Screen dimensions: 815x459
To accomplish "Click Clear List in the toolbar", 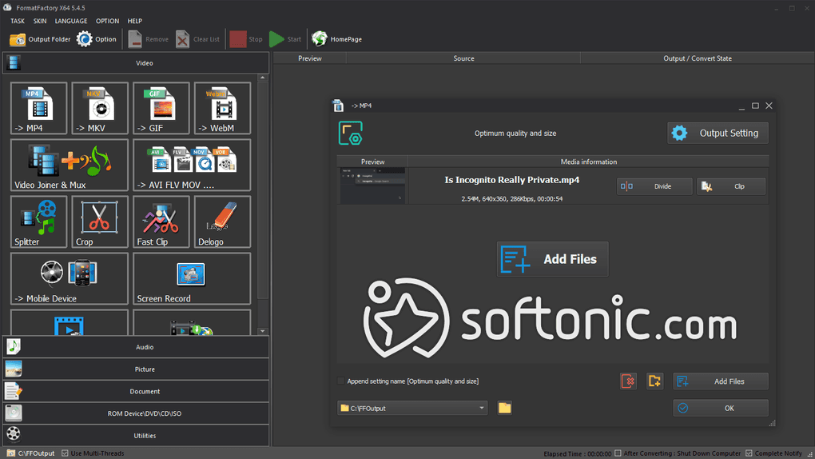I will 198,39.
